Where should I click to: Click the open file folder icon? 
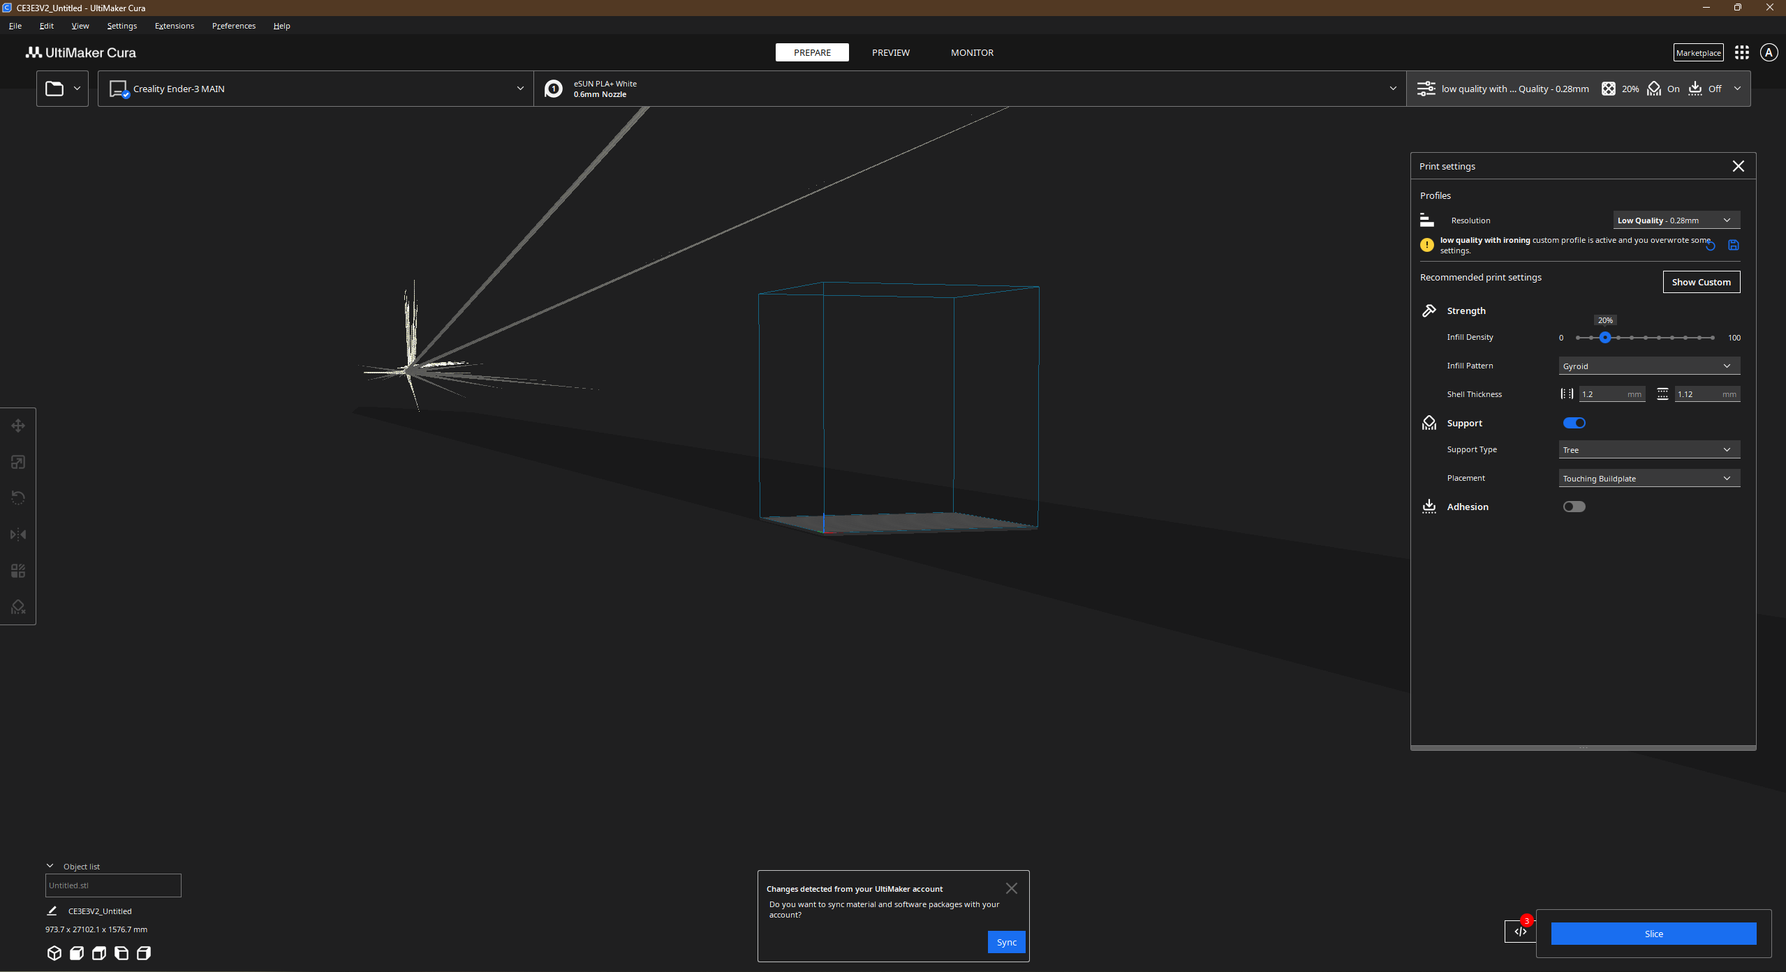tap(54, 89)
